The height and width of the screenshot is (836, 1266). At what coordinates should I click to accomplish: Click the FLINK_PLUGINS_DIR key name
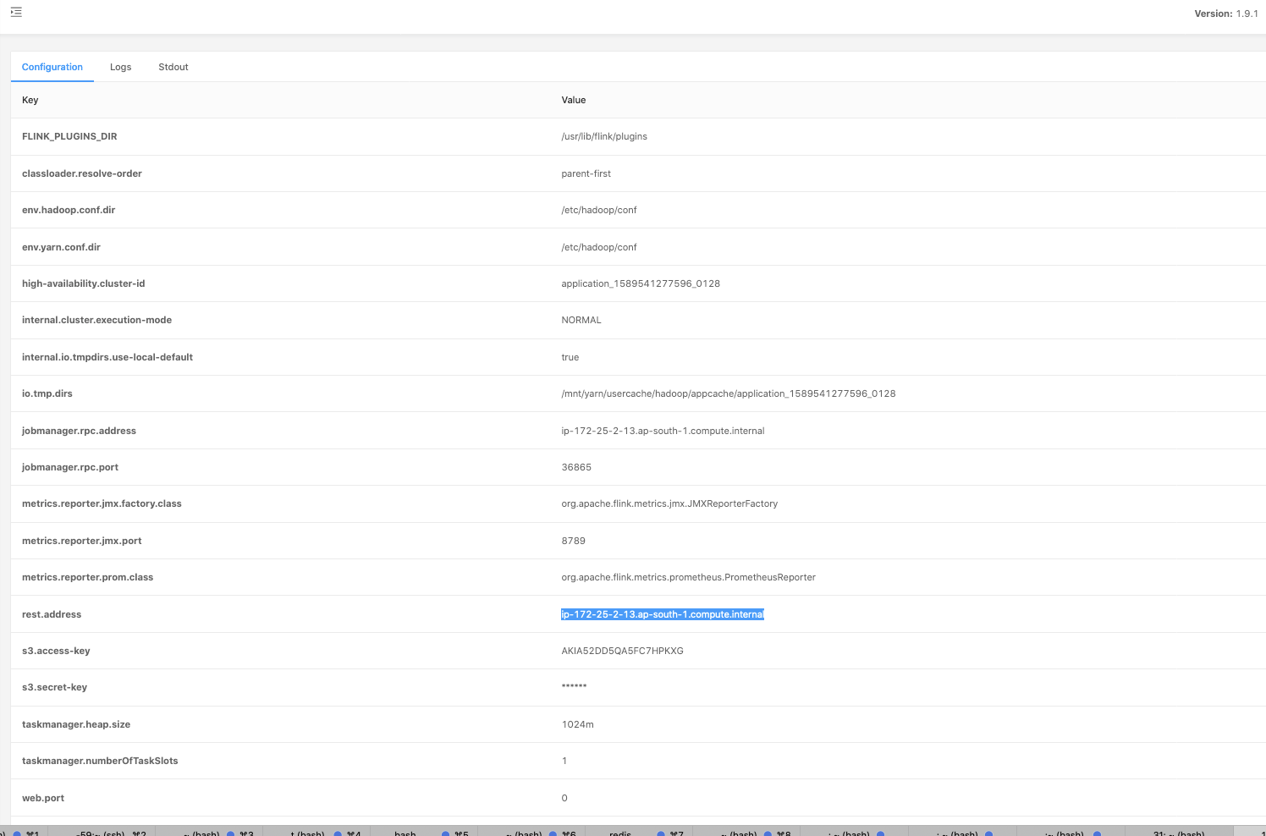click(69, 136)
